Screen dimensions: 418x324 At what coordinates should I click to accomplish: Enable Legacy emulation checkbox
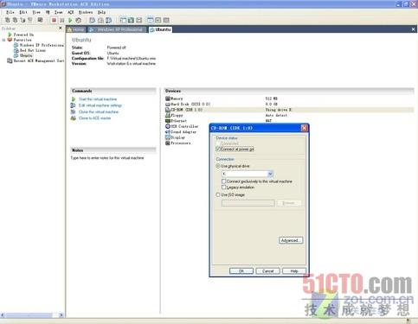coord(223,187)
